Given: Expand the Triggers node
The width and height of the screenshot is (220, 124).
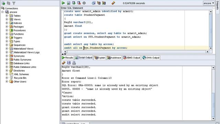Looking at the screenshot, I should point(7,38).
